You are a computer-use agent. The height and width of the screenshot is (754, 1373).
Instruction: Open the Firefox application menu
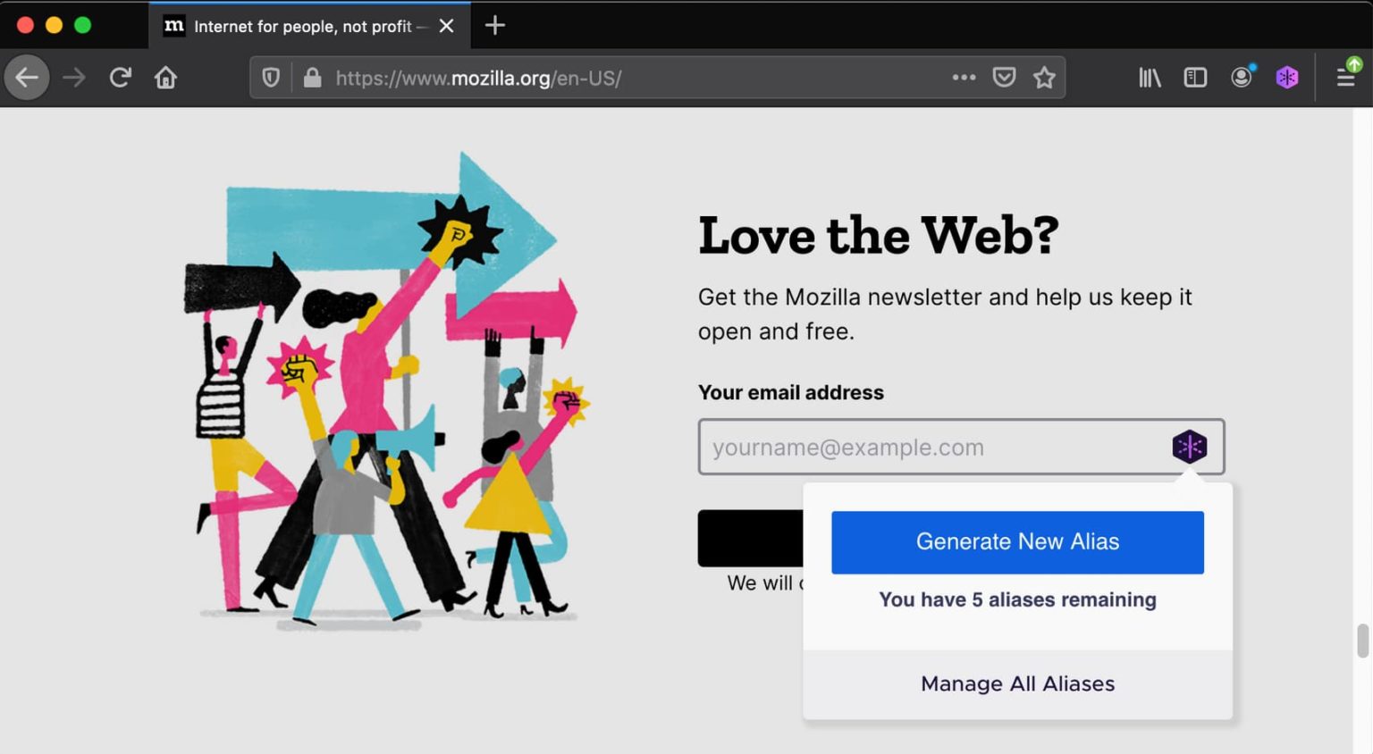pyautogui.click(x=1346, y=77)
